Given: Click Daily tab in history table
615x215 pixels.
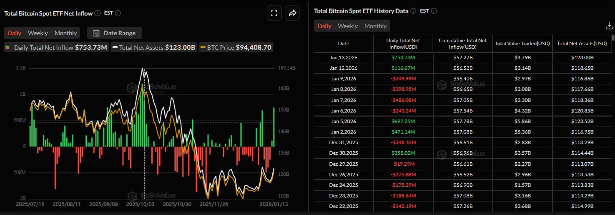Looking at the screenshot, I should pyautogui.click(x=324, y=26).
